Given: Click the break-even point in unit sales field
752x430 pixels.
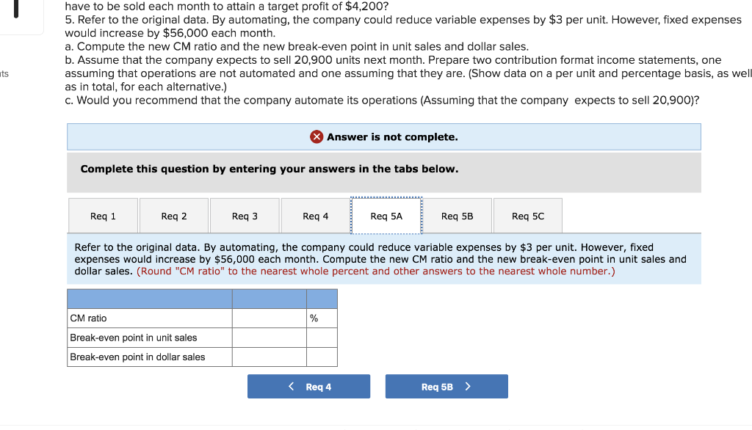Looking at the screenshot, I should pyautogui.click(x=270, y=338).
